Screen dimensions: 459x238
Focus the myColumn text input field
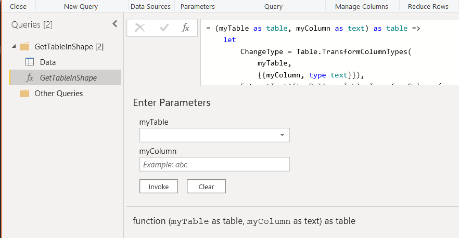pos(214,164)
